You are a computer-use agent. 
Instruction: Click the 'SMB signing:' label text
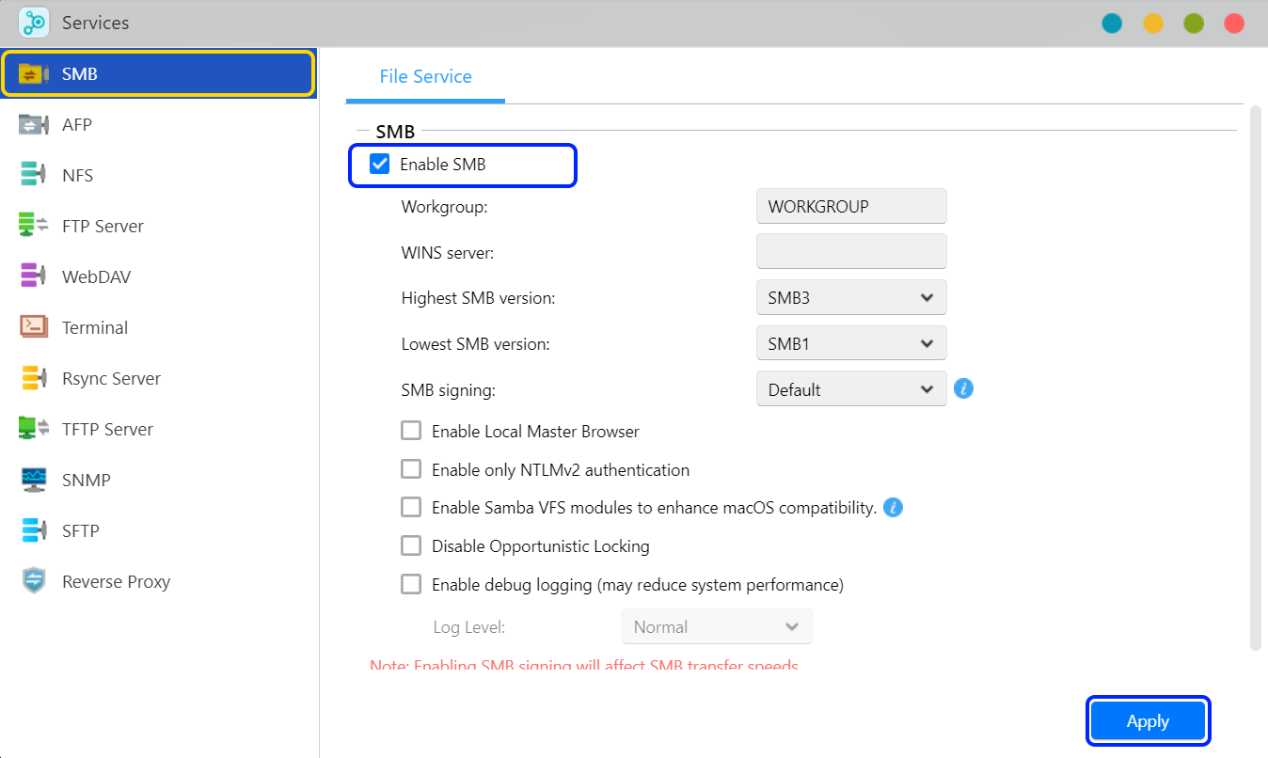click(x=448, y=389)
